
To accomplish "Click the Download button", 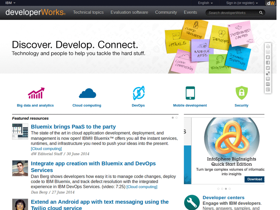I will click(x=255, y=179).
